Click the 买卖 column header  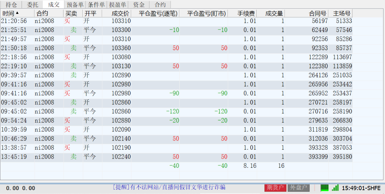(x=73, y=13)
